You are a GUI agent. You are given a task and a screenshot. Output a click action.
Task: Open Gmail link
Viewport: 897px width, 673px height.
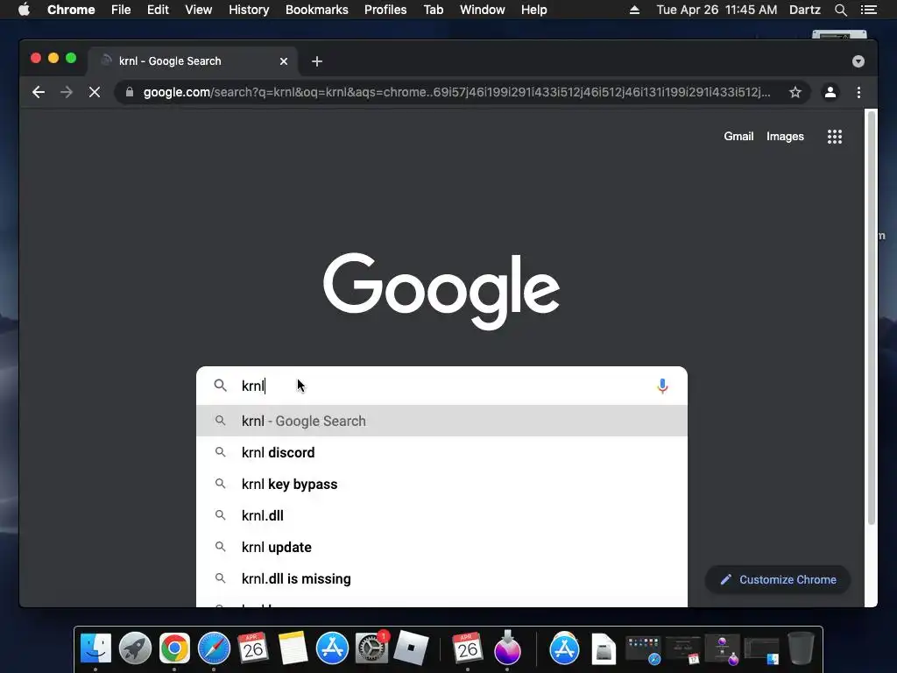738,136
